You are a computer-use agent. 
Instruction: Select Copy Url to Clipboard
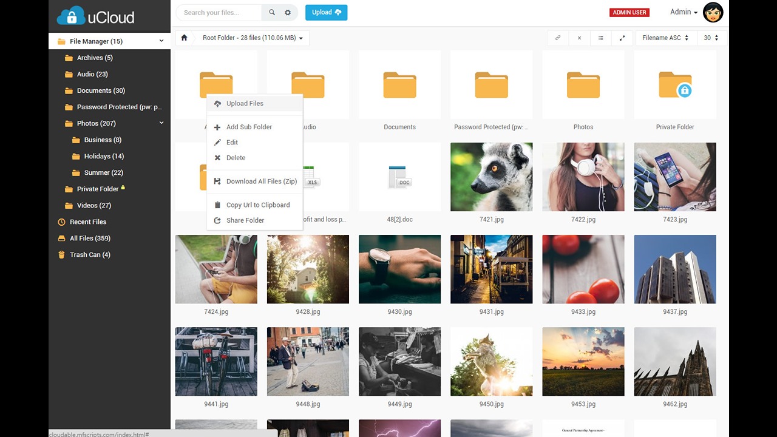point(257,205)
